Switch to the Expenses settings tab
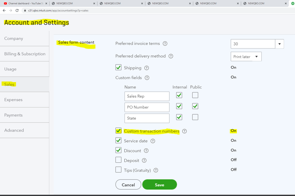This screenshot has height=196, width=295. (14, 100)
